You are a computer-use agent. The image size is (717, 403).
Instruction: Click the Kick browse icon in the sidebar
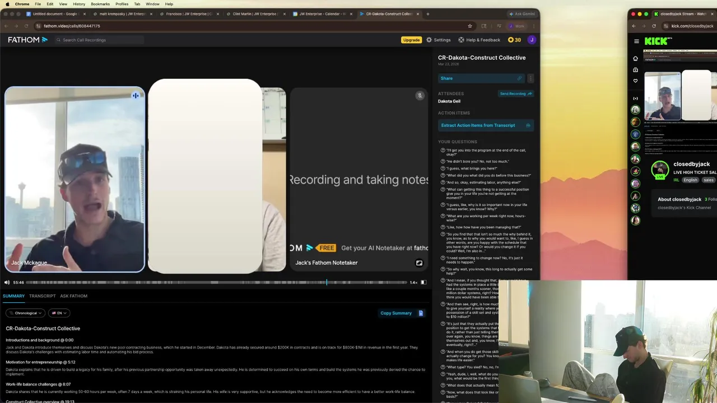[635, 70]
